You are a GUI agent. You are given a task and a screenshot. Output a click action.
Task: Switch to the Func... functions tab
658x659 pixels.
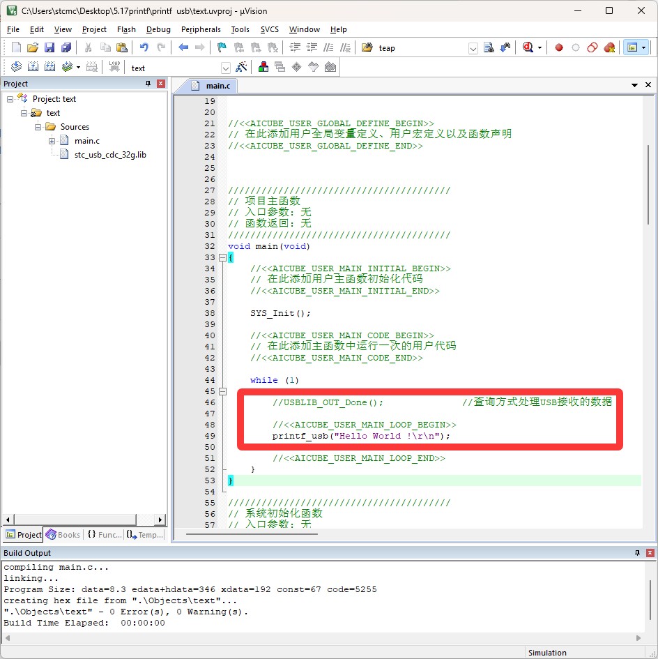(x=105, y=535)
